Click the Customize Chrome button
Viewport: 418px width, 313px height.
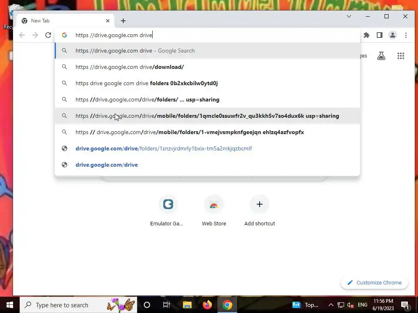tap(374, 283)
